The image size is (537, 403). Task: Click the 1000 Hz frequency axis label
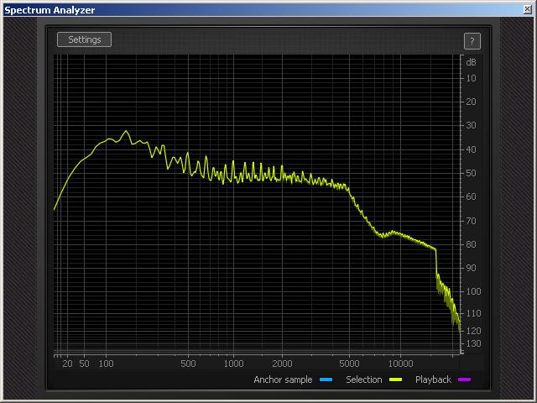[234, 364]
